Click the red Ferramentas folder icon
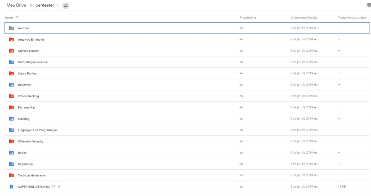The image size is (371, 196). pyautogui.click(x=11, y=107)
